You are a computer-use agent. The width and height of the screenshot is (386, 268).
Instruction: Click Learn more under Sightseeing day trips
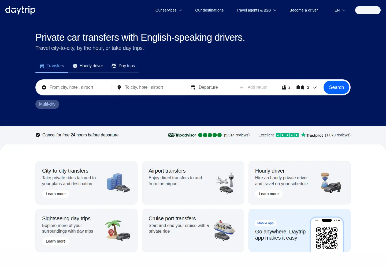pyautogui.click(x=55, y=241)
